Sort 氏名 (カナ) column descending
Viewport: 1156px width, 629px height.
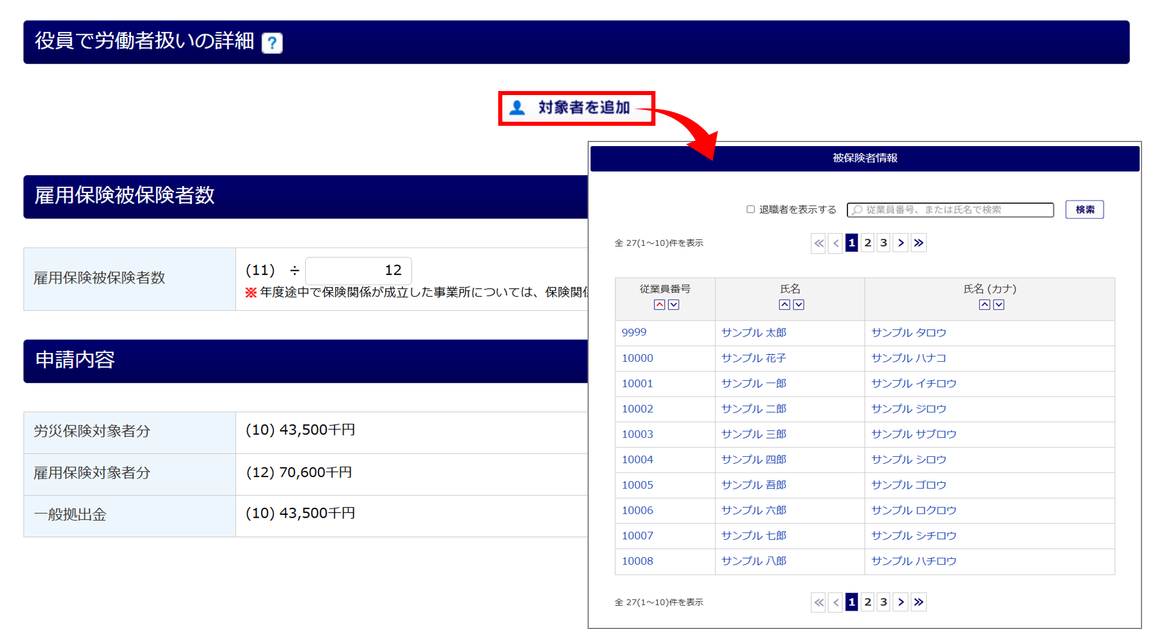coord(999,304)
